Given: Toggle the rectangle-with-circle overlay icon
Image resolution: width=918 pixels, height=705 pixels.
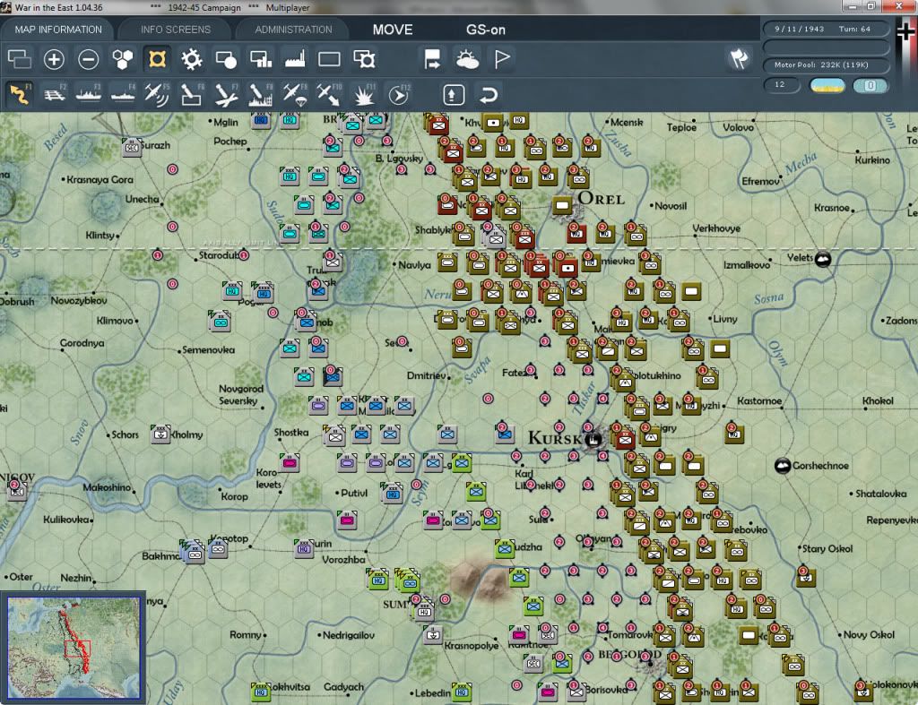Looking at the screenshot, I should (x=226, y=59).
